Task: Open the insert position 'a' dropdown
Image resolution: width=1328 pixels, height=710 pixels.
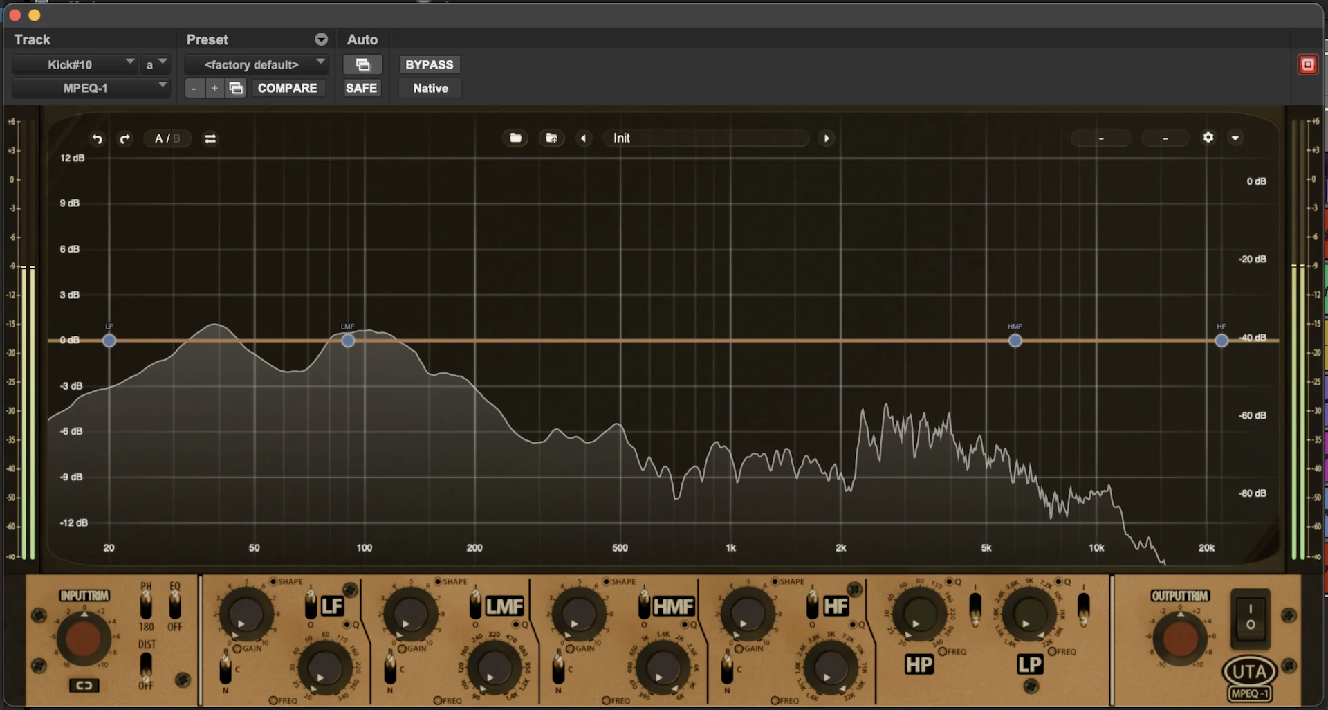Action: (x=155, y=64)
